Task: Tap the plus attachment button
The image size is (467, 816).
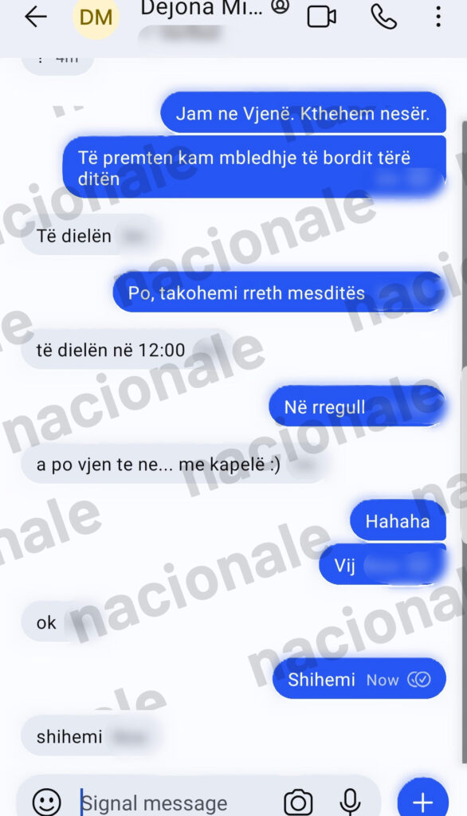Action: tap(422, 800)
